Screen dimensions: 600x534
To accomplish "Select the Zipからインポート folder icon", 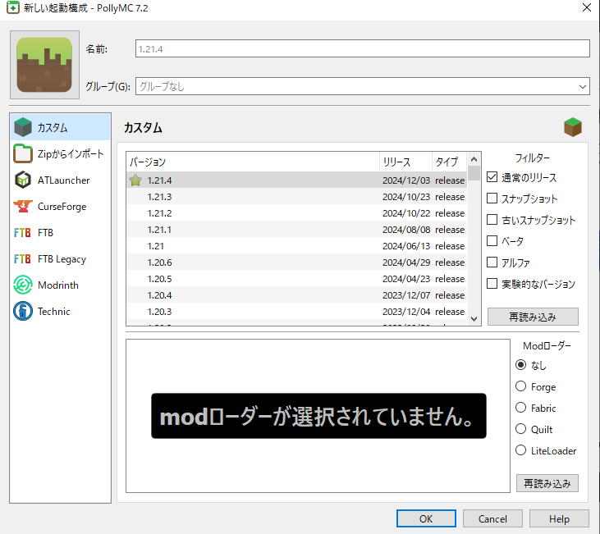I will point(23,153).
